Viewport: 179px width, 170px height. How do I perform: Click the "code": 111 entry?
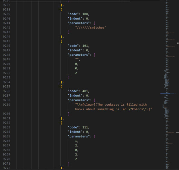79,127
